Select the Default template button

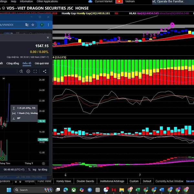pyautogui.click(x=147, y=181)
